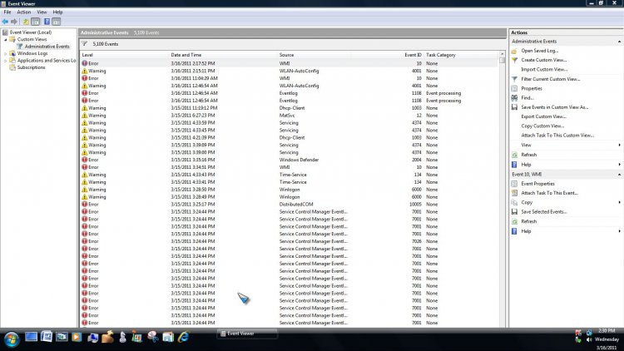Viewport: 624px width, 351px height.
Task: Click the system tray clock showing 2:30 PM
Action: tap(607, 331)
